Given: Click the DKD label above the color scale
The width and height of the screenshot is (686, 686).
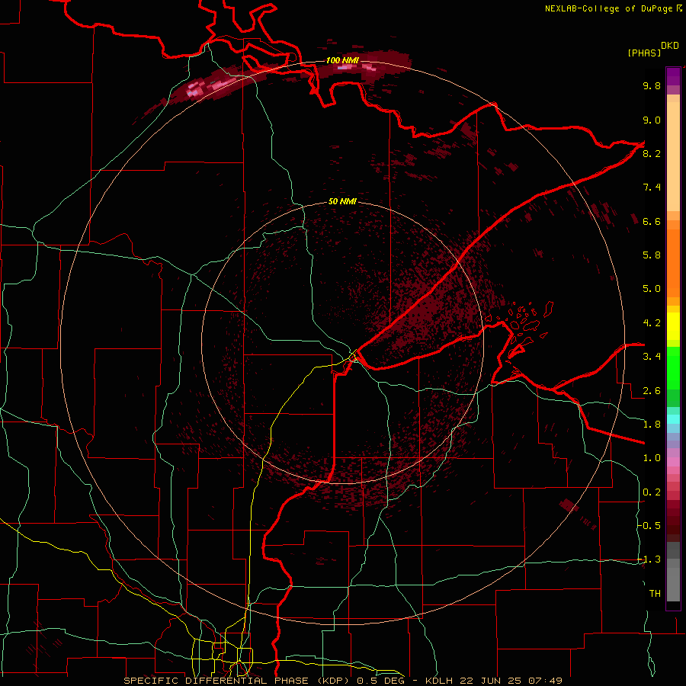Looking at the screenshot, I should (669, 46).
